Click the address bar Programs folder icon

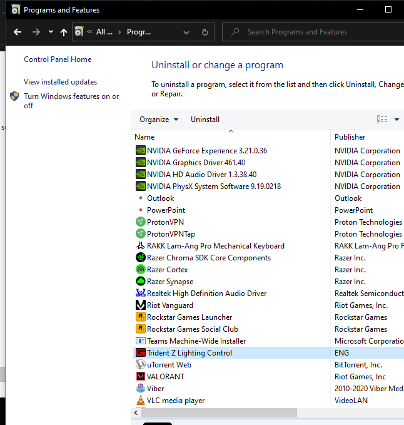click(79, 32)
